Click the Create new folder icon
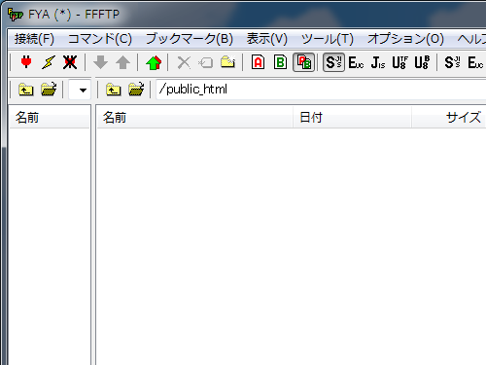486x365 pixels. pyautogui.click(x=227, y=62)
